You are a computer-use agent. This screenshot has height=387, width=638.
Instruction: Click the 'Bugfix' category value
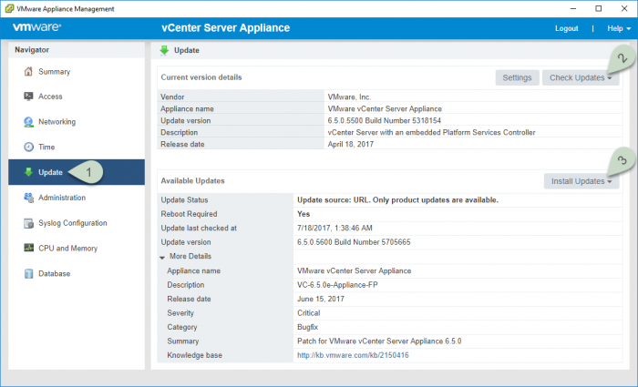tap(308, 327)
